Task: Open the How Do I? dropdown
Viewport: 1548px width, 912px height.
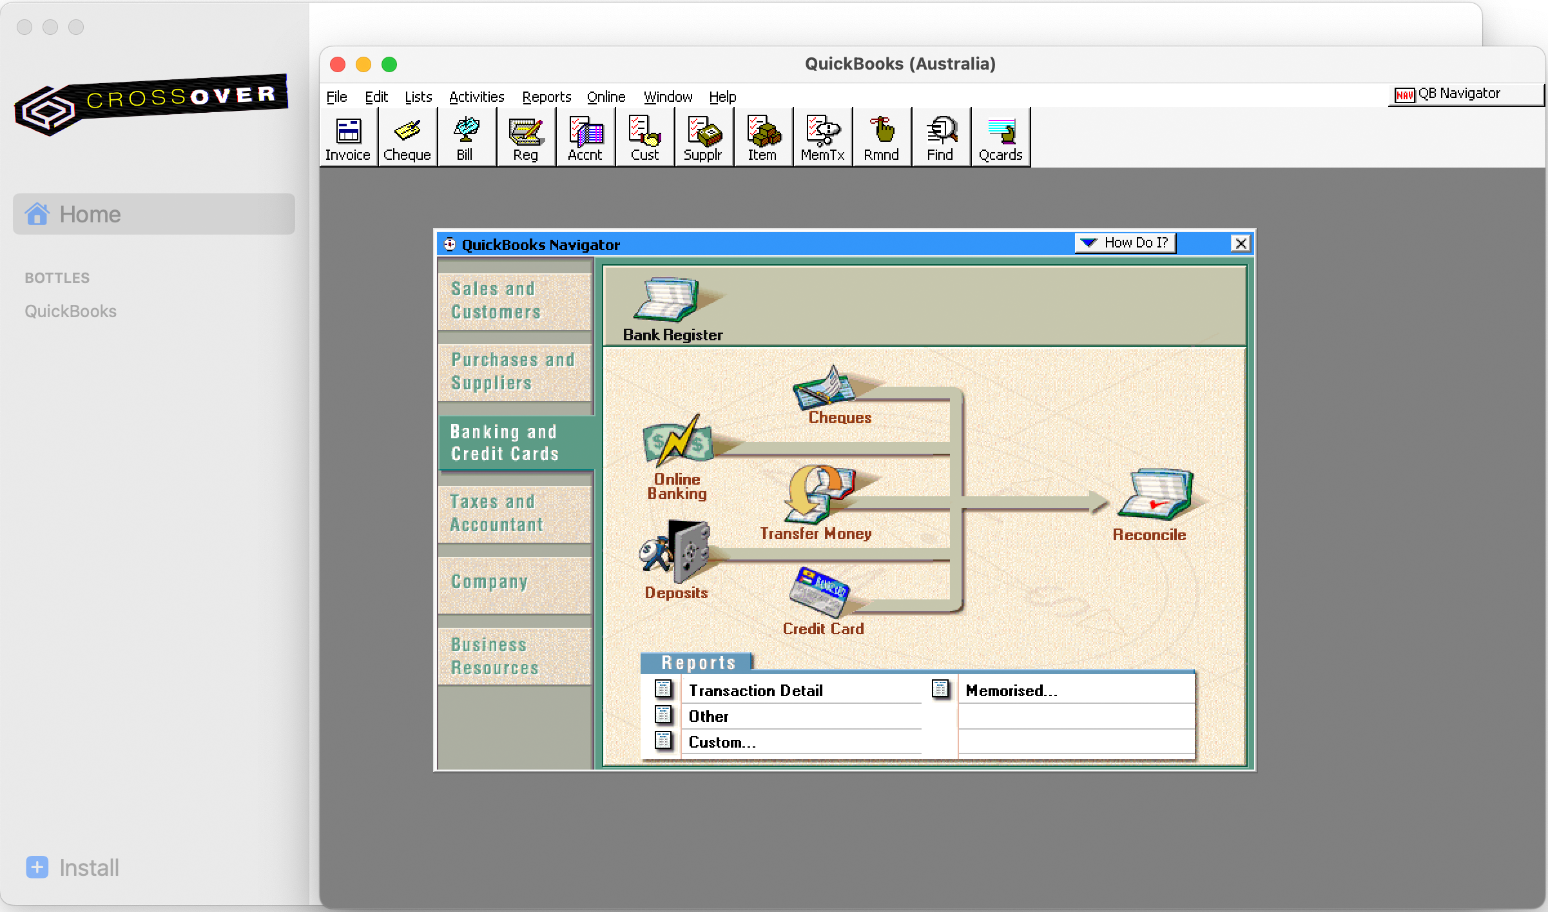Action: click(x=1125, y=243)
